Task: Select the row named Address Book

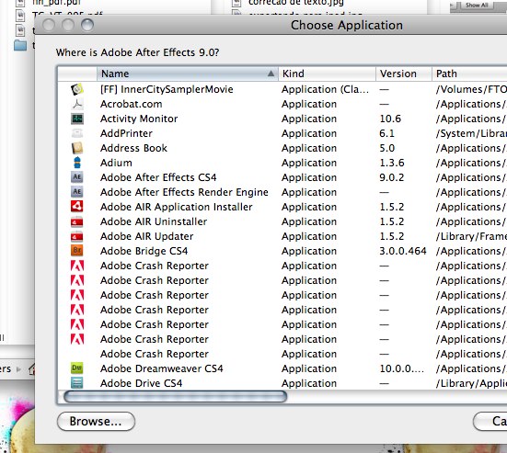Action: (282, 148)
